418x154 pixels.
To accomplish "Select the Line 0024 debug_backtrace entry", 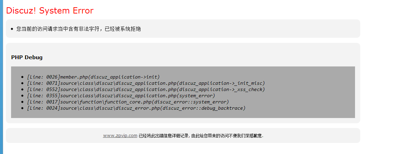I will coord(136,108).
